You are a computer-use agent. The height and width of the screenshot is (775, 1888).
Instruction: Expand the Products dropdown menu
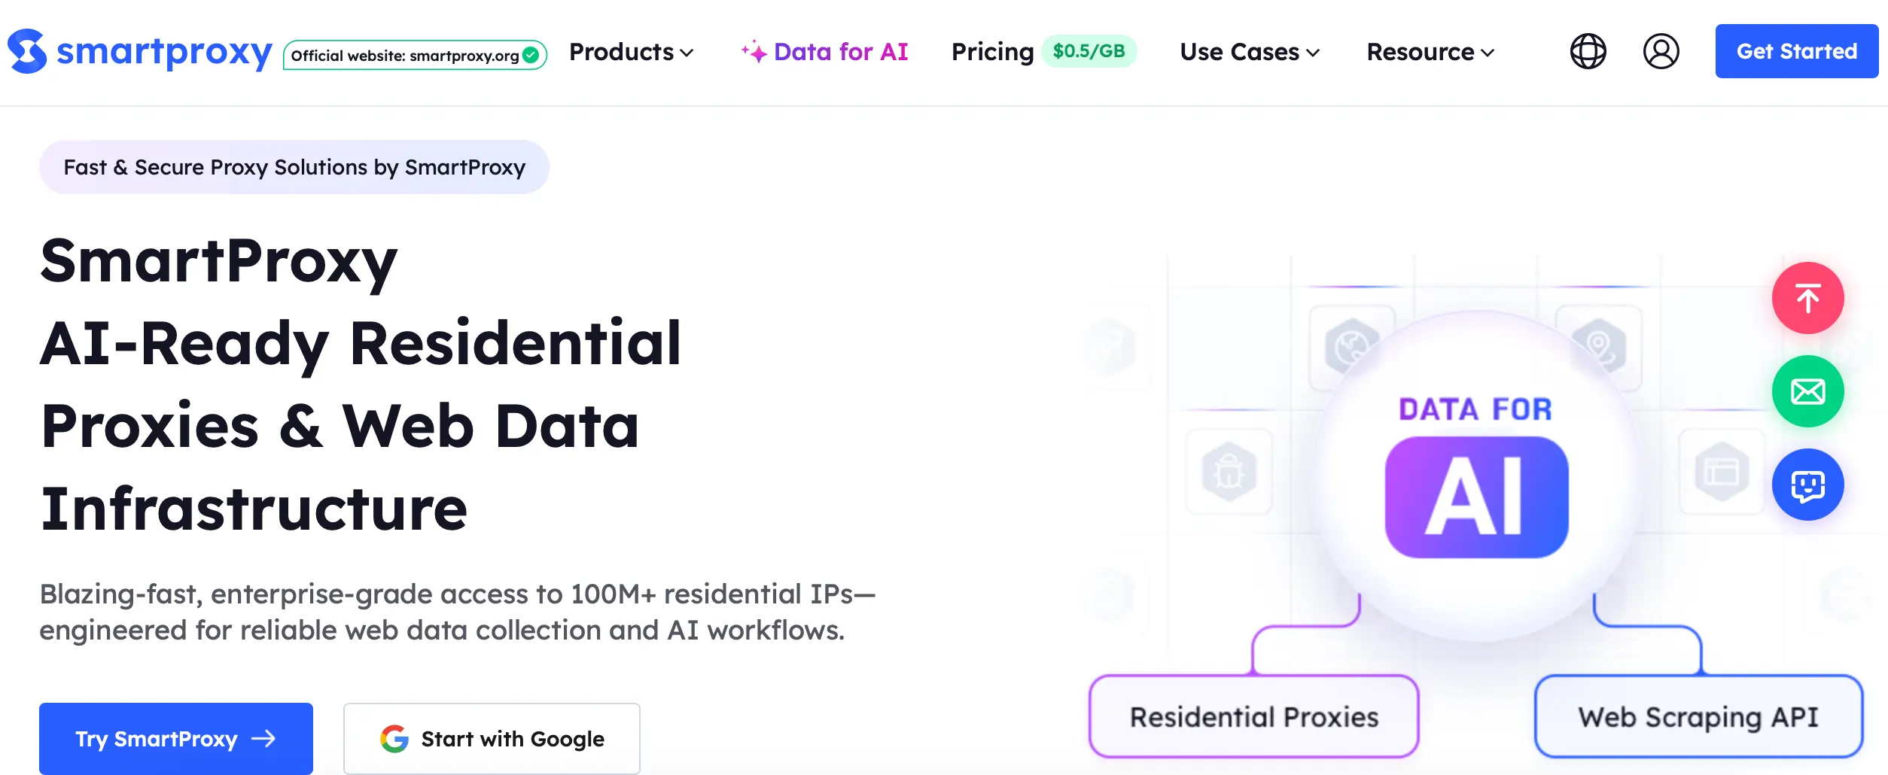point(631,52)
